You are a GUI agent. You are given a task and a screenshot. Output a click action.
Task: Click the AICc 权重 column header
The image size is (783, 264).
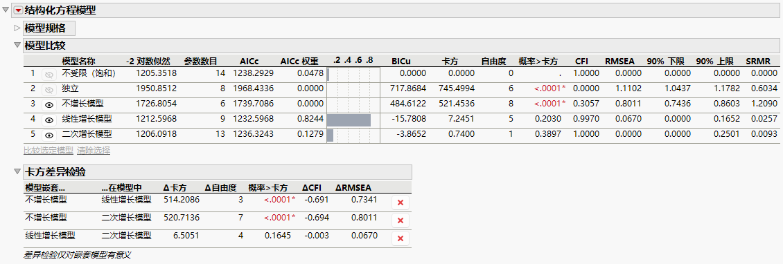pos(299,62)
